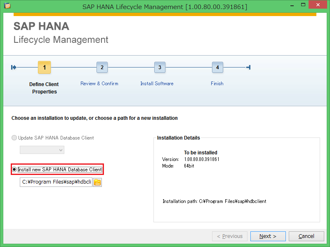Select step 3 box in wizard

160,68
